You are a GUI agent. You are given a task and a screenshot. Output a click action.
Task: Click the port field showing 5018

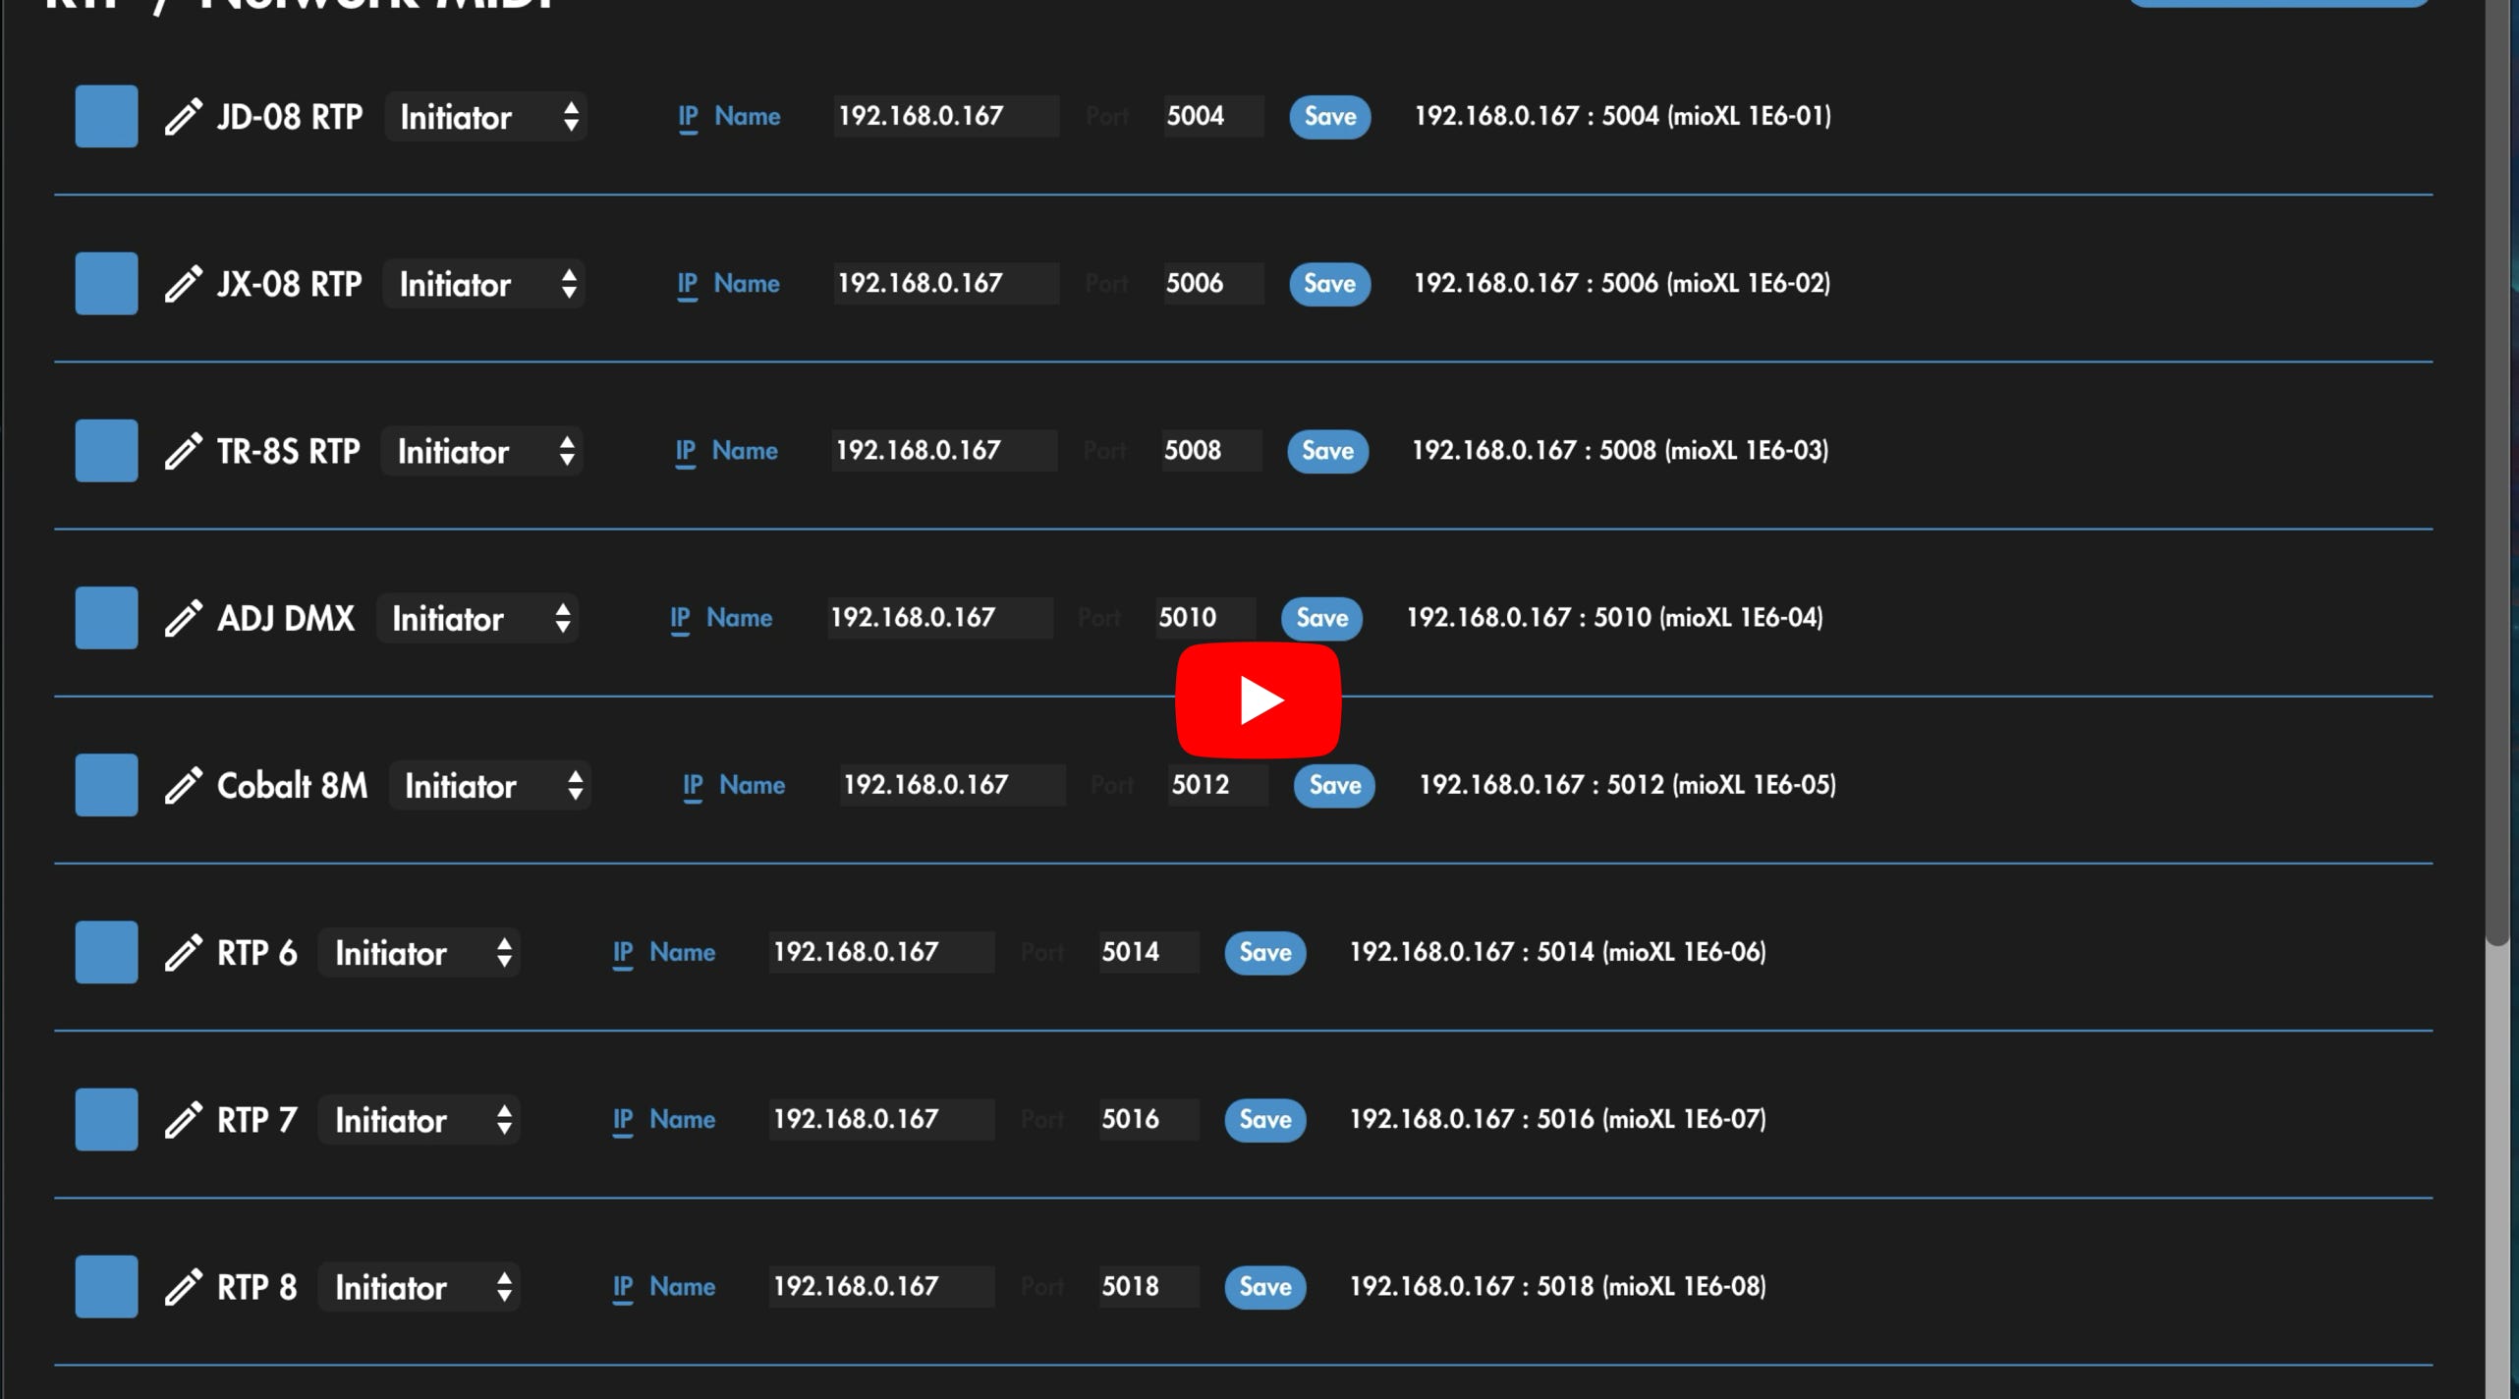click(1148, 1285)
